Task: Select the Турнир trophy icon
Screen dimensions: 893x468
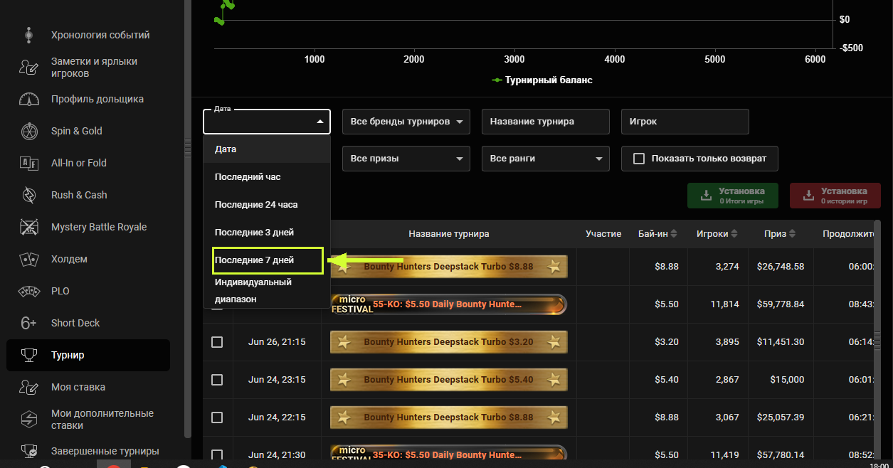Action: 28,355
